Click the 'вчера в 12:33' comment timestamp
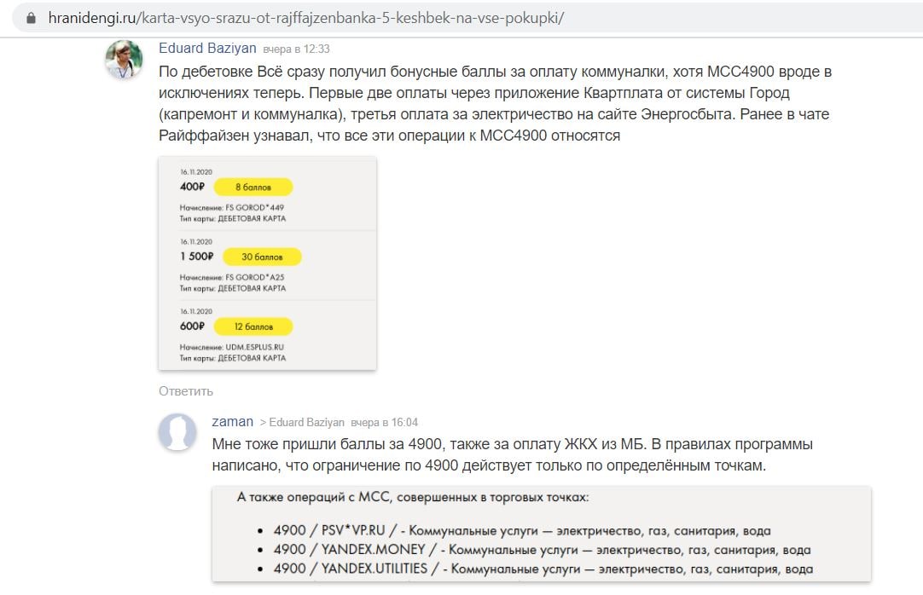 [x=297, y=49]
